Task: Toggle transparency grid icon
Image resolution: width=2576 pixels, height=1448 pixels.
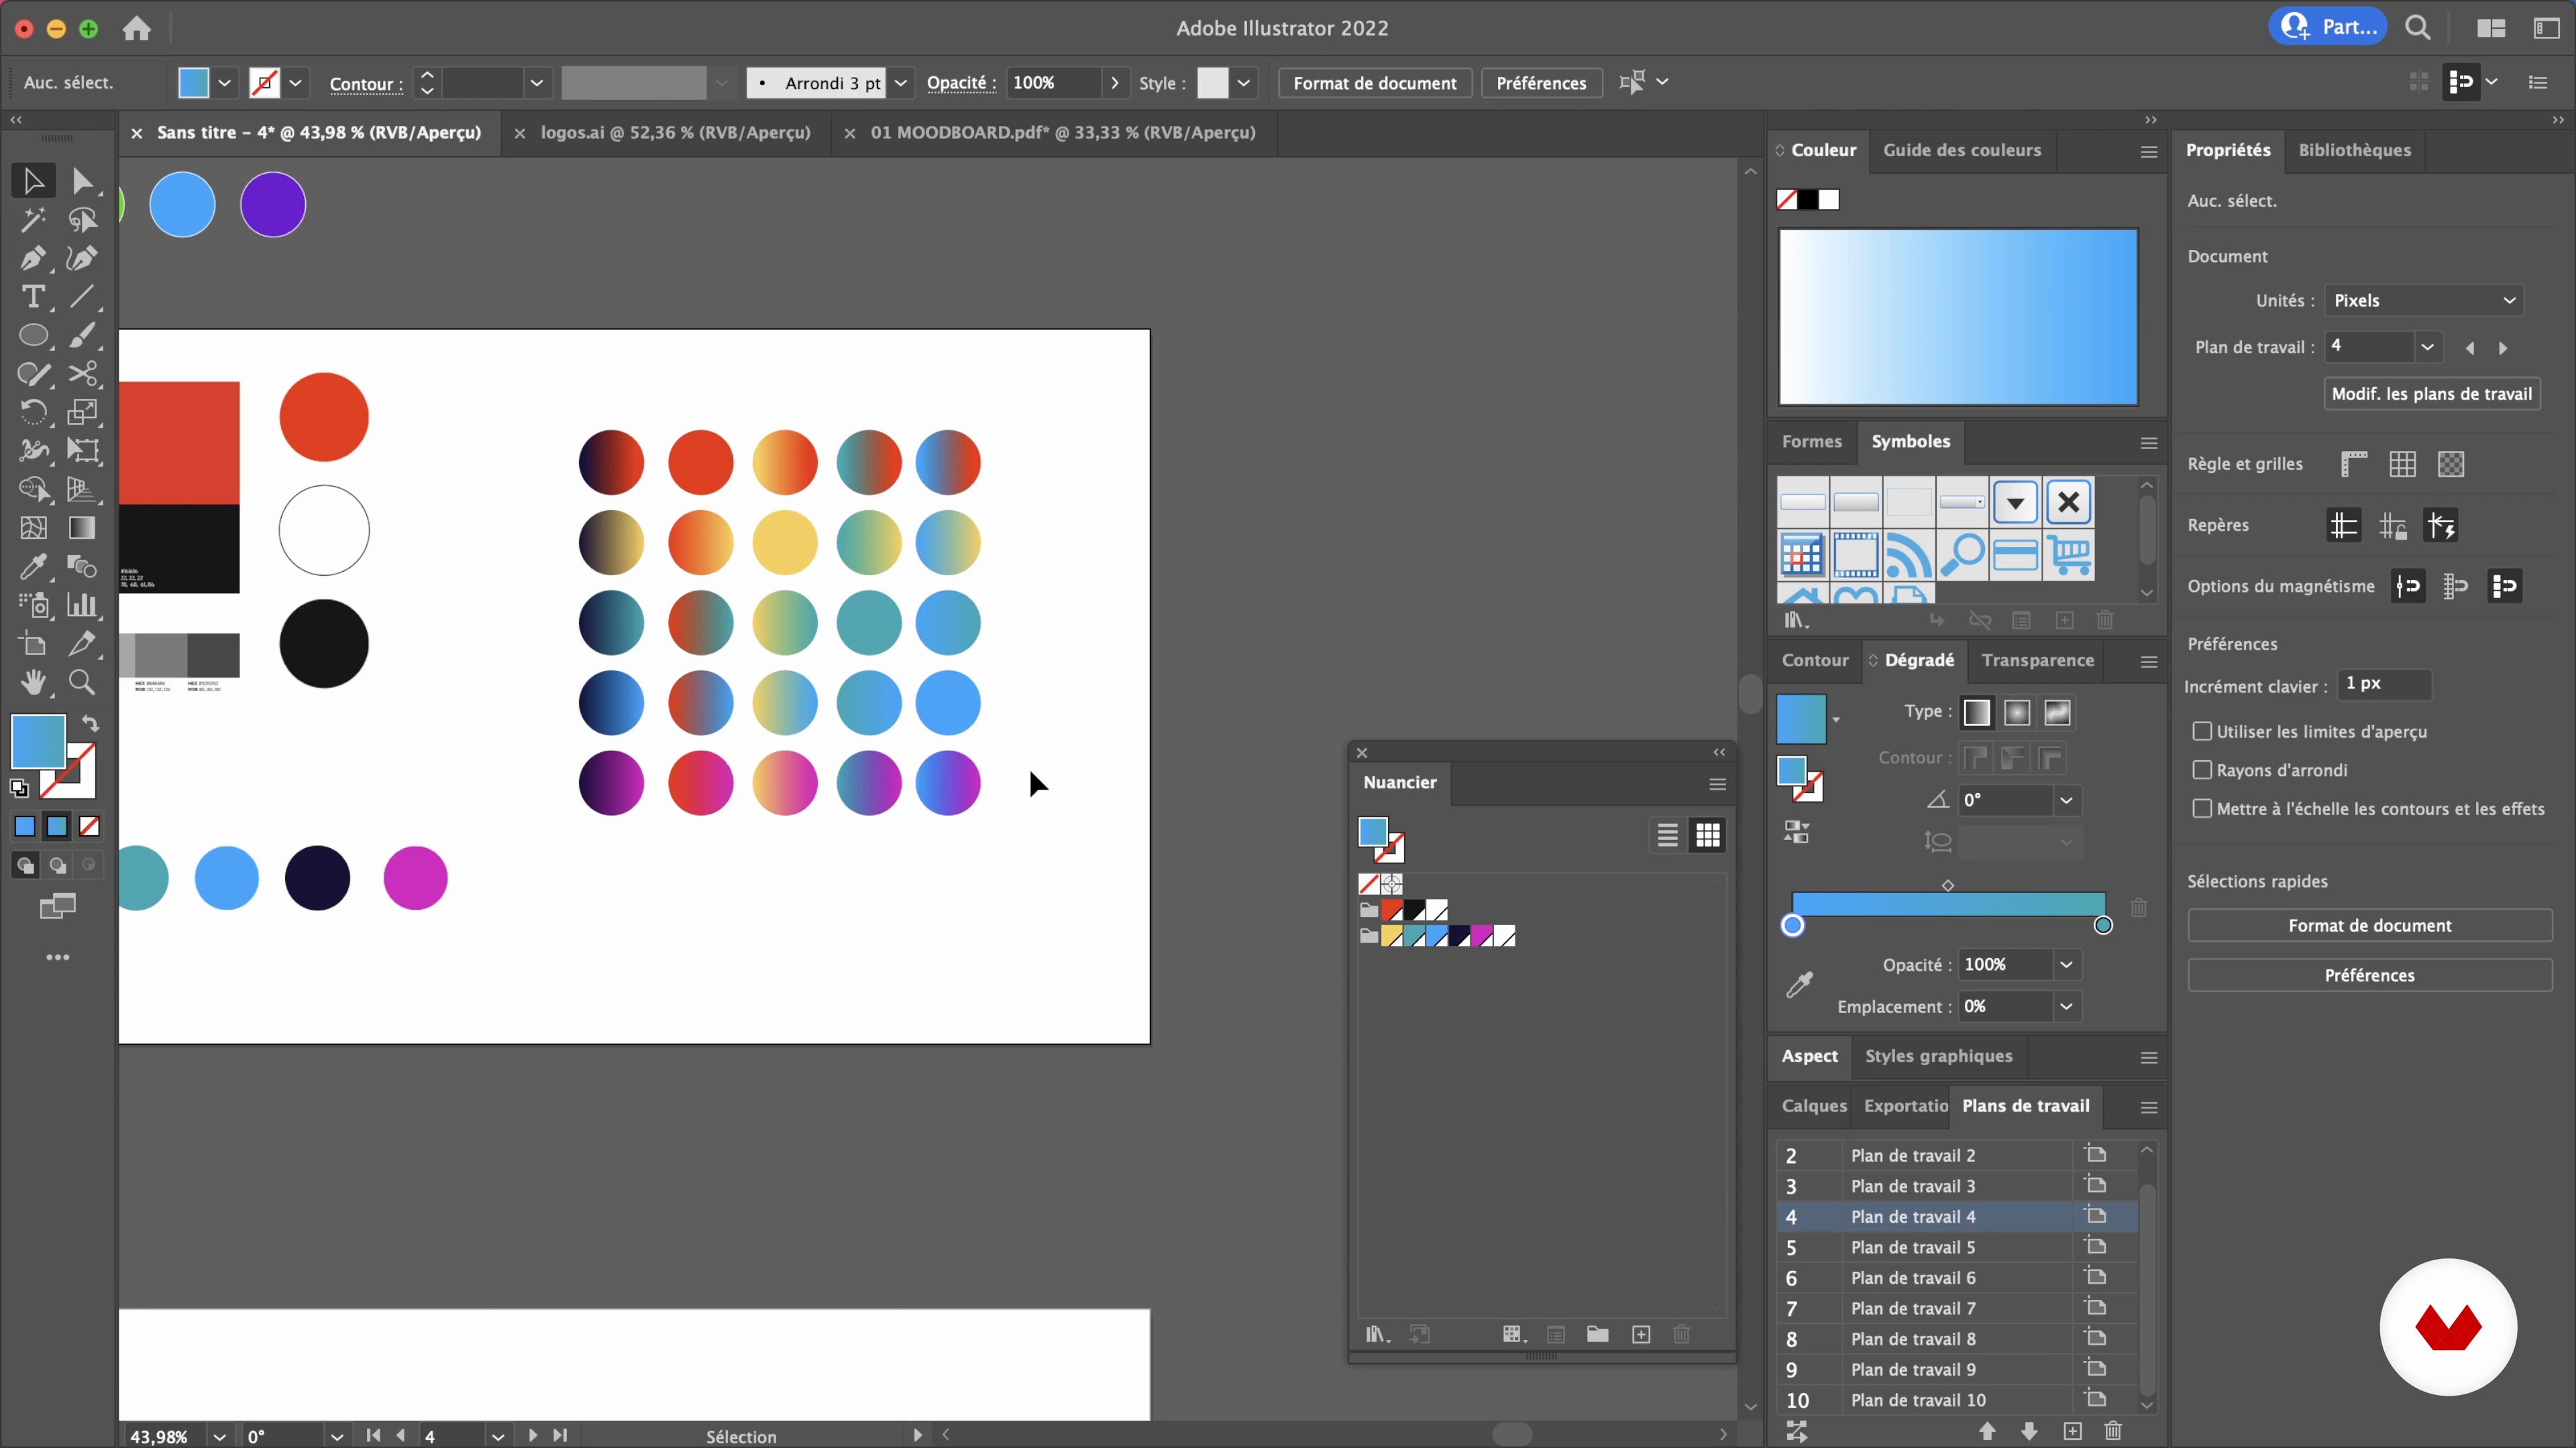Action: click(2450, 464)
